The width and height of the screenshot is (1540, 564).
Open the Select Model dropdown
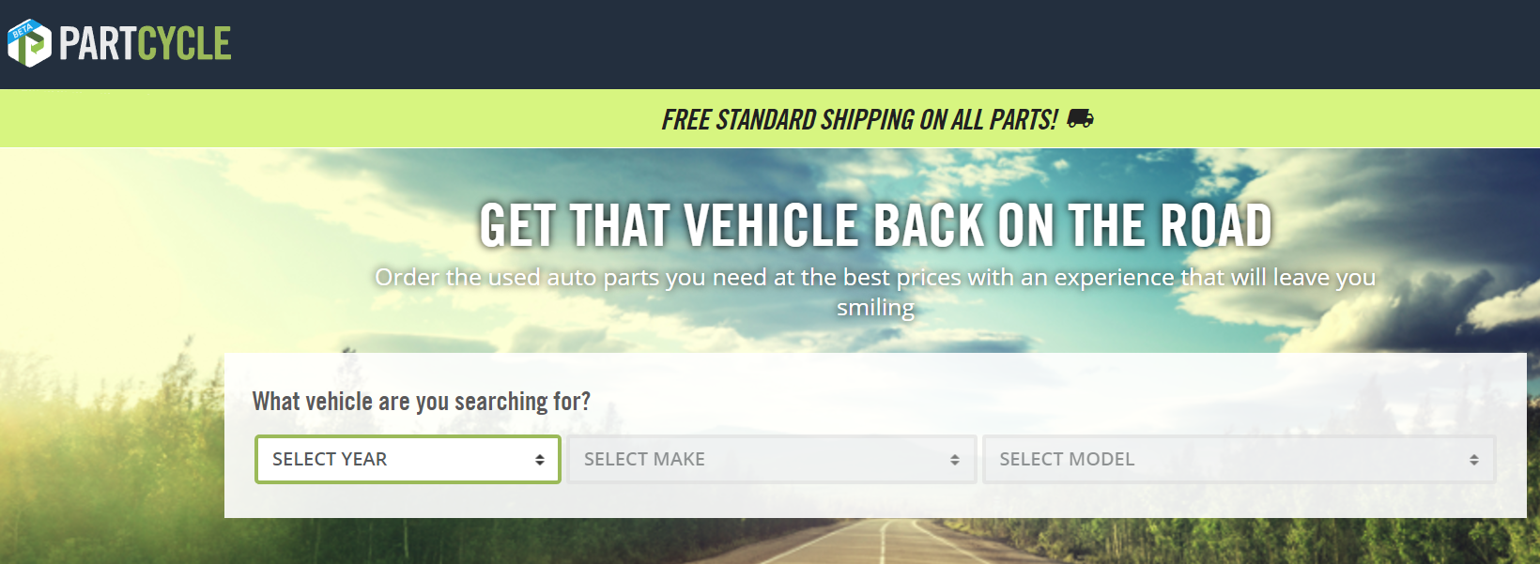[1239, 459]
